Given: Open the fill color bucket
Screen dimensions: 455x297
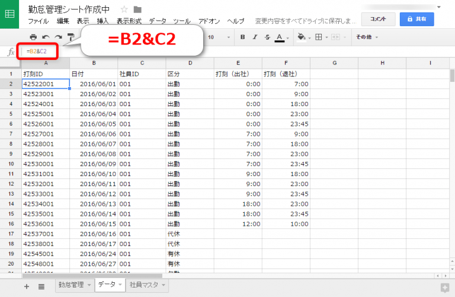Looking at the screenshot, I should pos(302,37).
